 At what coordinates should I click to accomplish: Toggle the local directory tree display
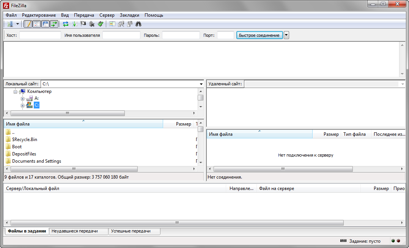click(37, 24)
